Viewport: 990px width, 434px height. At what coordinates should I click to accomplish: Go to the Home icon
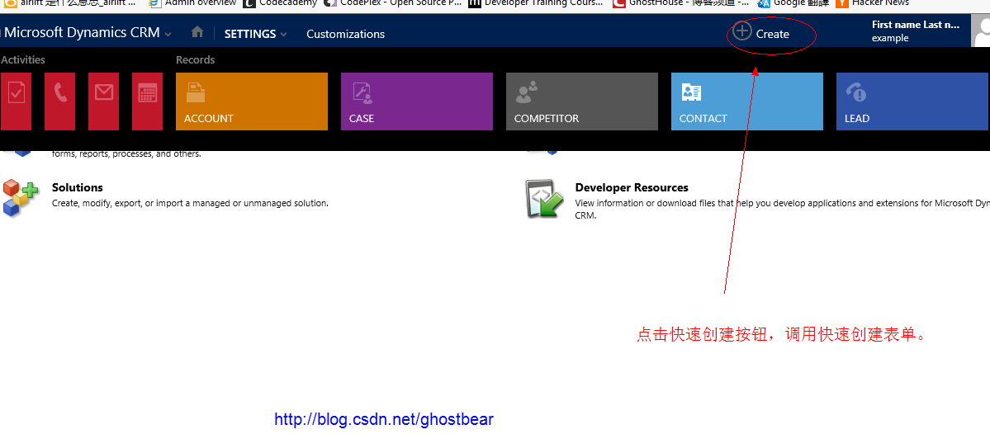(x=197, y=31)
